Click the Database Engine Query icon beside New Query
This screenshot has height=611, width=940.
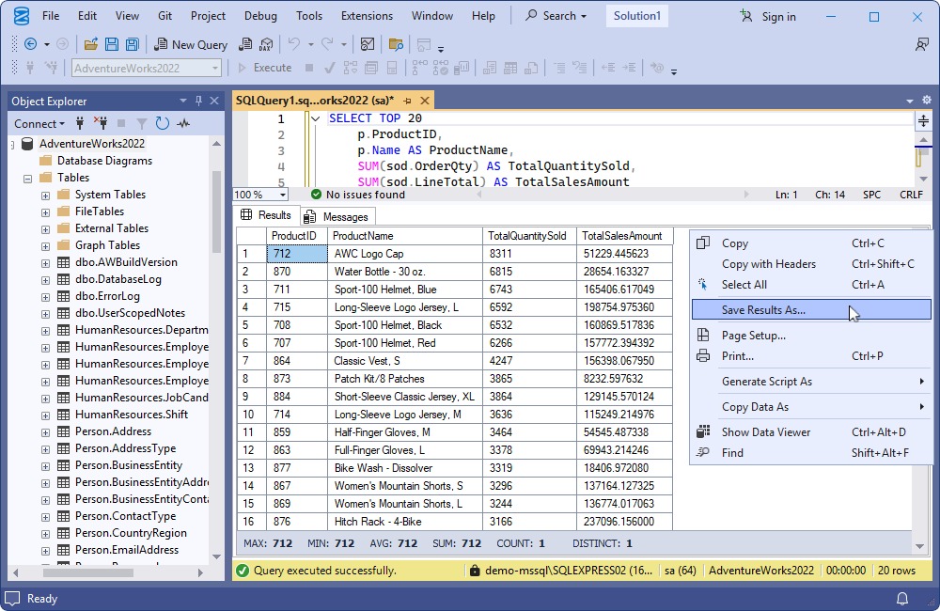(245, 44)
